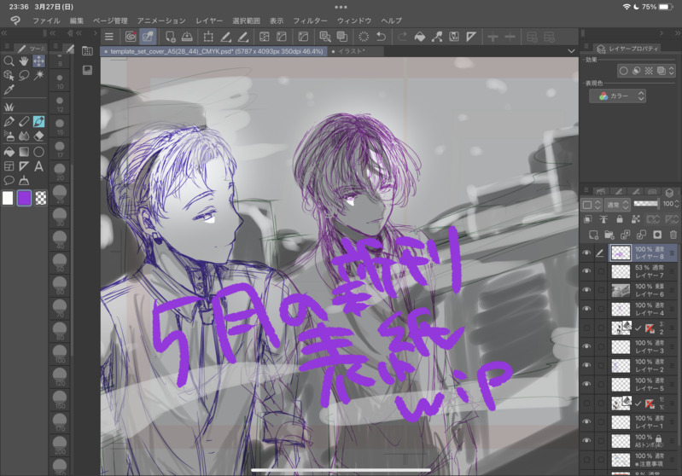Hide レイヤー 4 with eye icon
This screenshot has height=476, width=682.
tap(586, 309)
